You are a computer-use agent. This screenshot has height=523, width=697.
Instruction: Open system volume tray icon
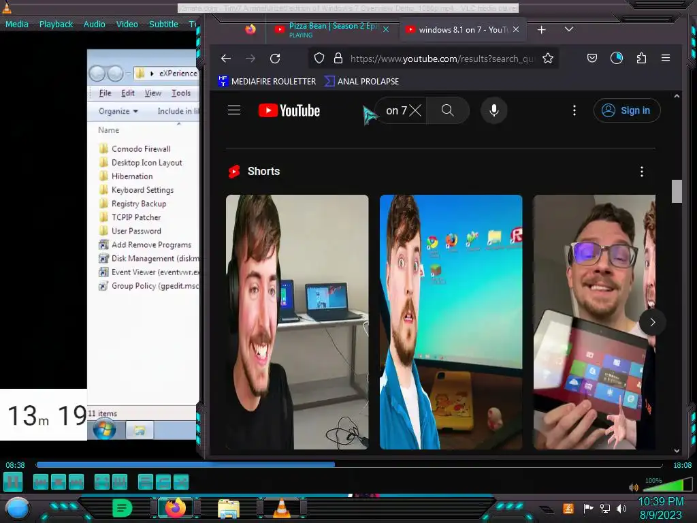621,508
